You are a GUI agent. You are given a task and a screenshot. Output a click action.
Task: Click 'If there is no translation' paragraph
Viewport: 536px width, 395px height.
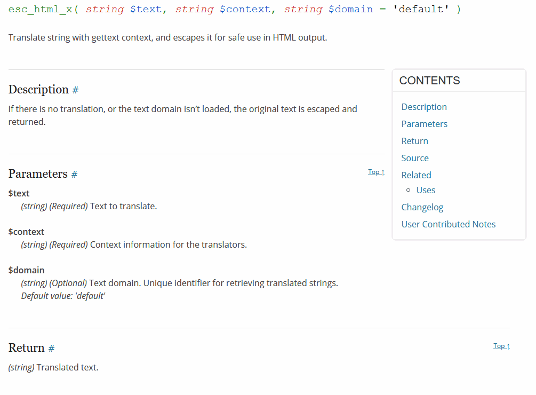tap(182, 116)
